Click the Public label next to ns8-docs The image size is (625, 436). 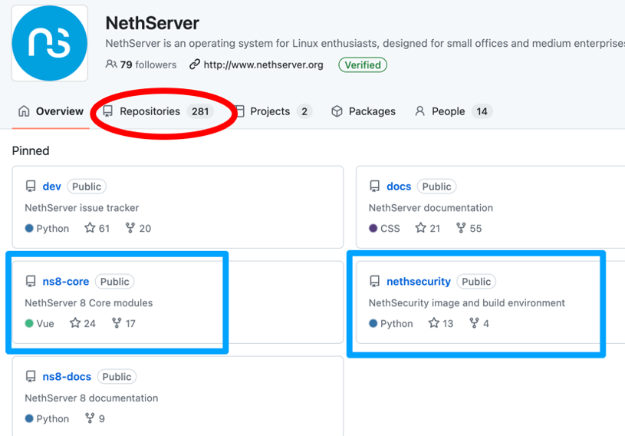[117, 377]
